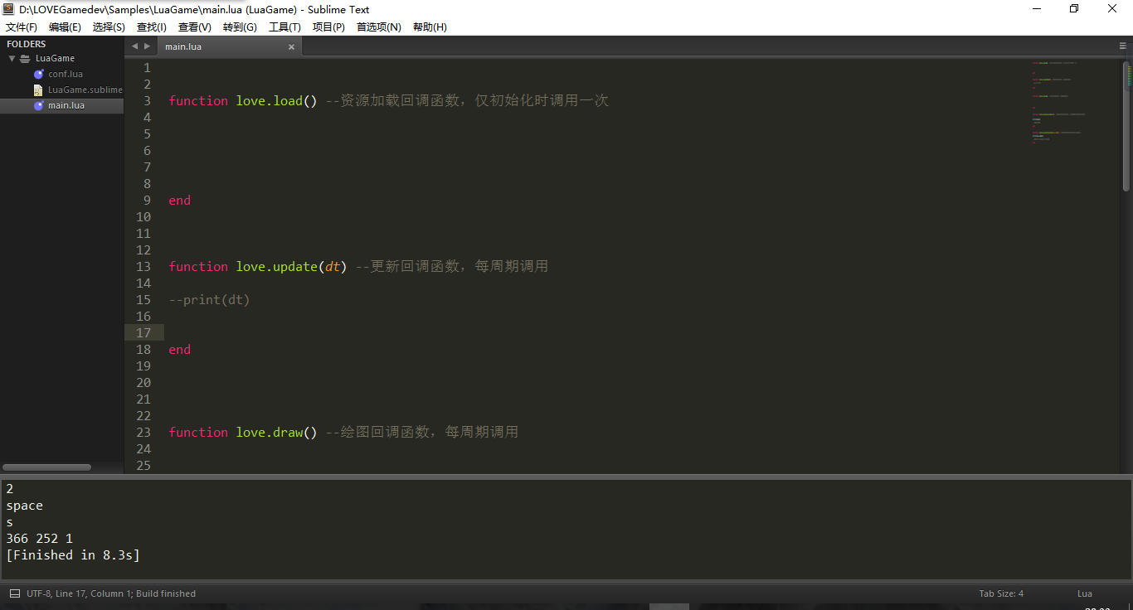Open the 查找(I) menu

(152, 27)
